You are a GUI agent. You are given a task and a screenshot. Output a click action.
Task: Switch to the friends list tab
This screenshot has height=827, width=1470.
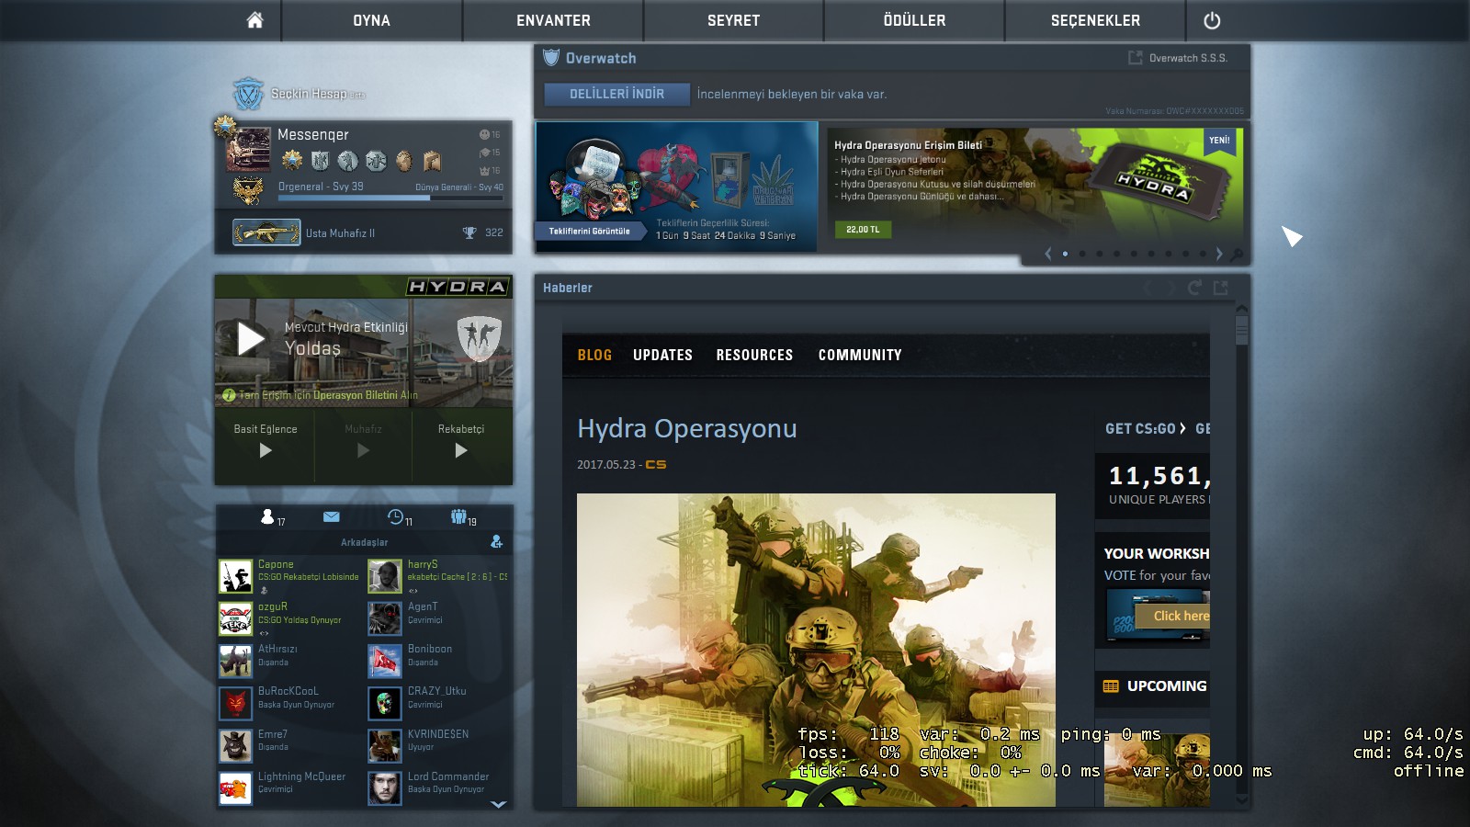[272, 517]
